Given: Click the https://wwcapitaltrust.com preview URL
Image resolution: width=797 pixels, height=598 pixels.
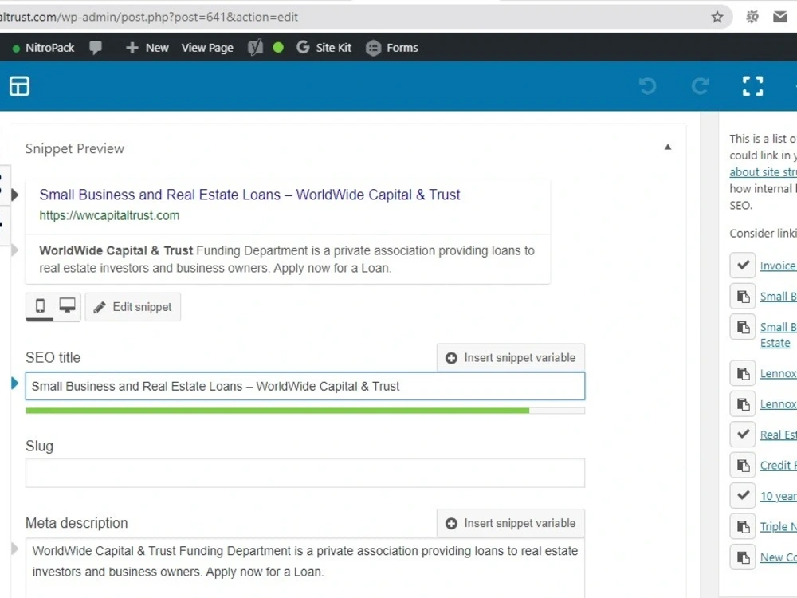Looking at the screenshot, I should click(109, 215).
